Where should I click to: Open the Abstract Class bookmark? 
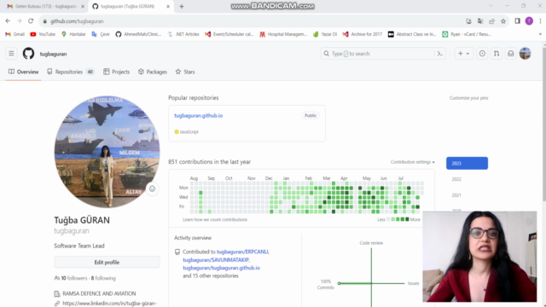click(x=412, y=34)
